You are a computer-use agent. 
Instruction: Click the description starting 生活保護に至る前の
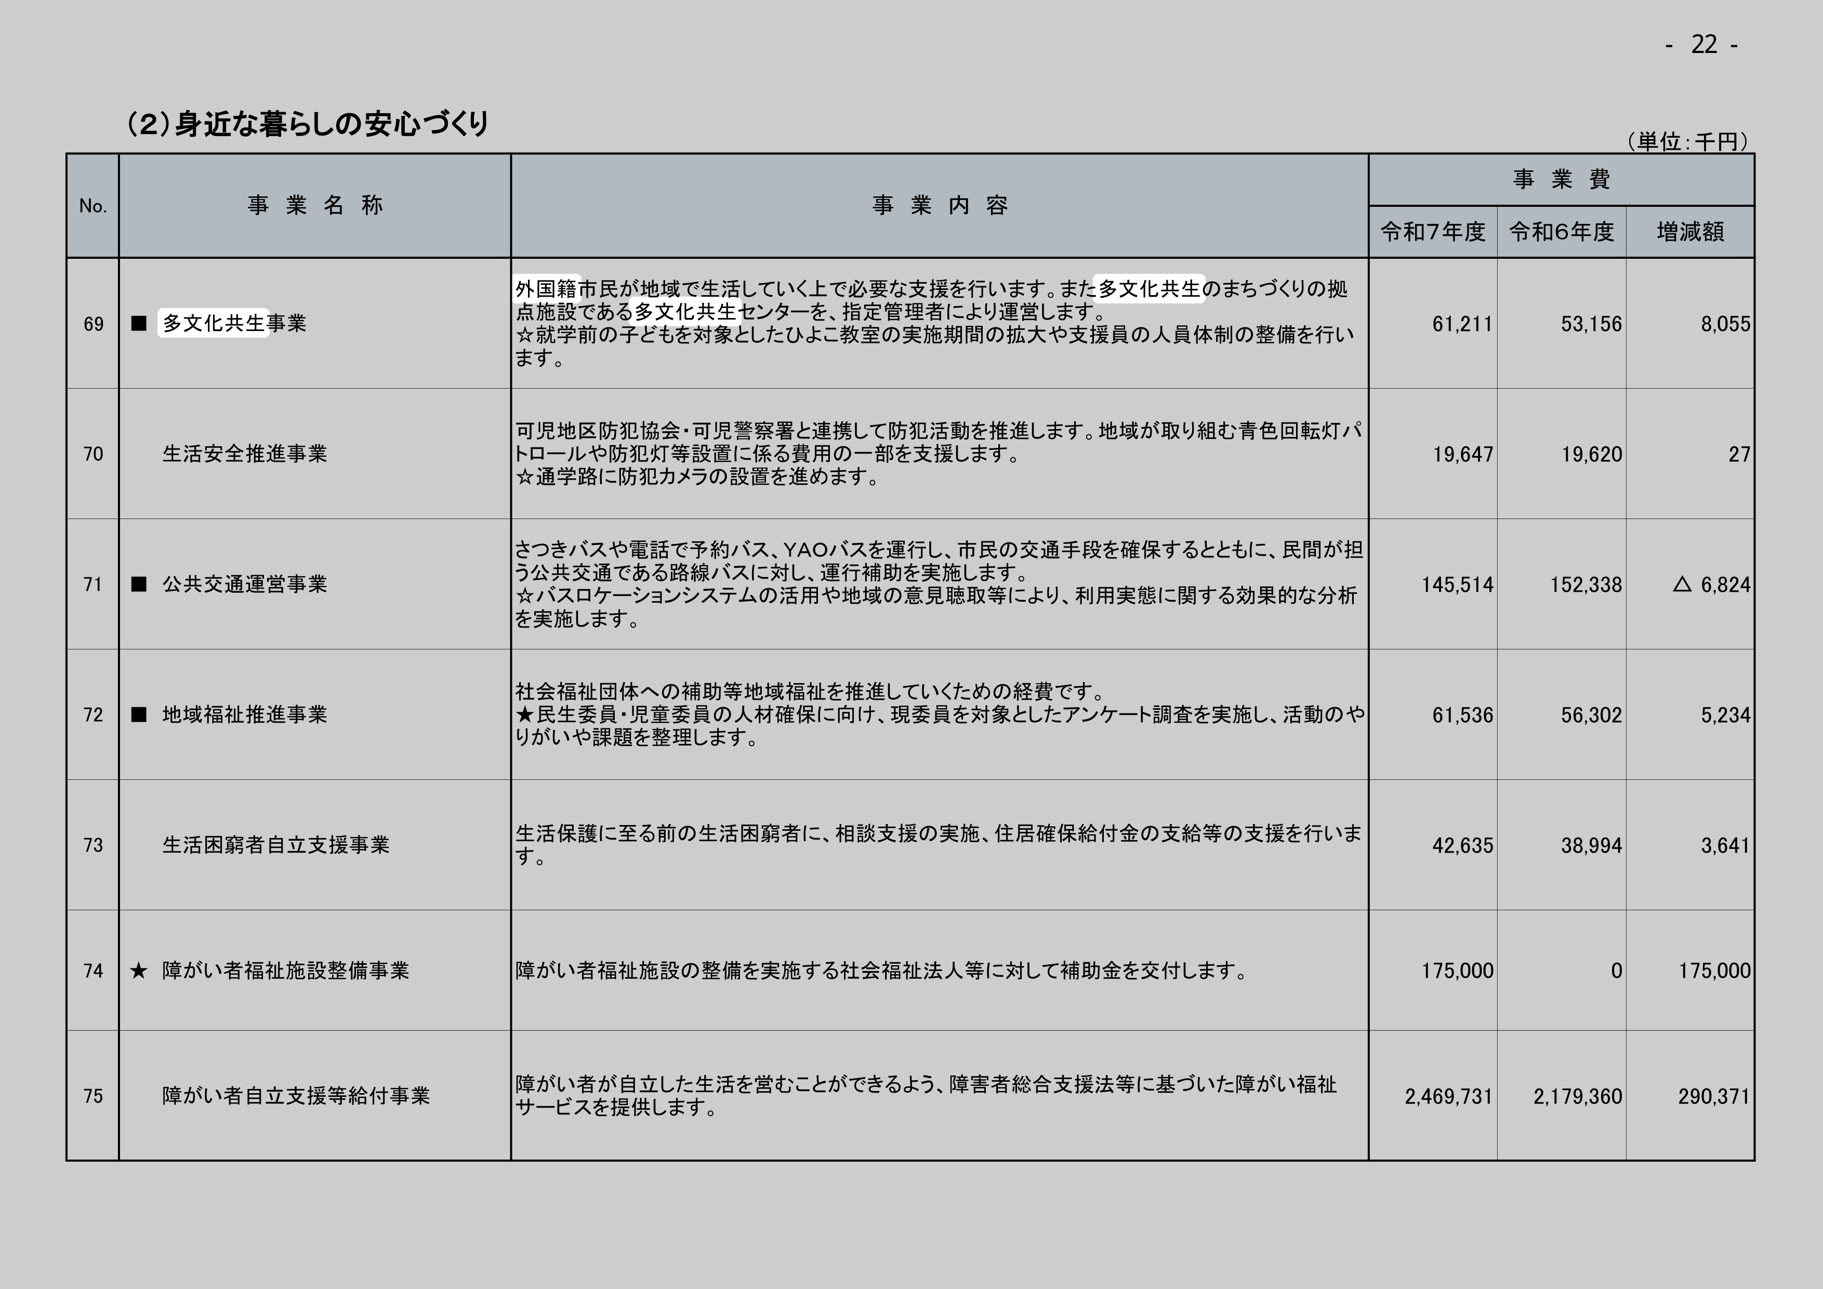tap(937, 844)
